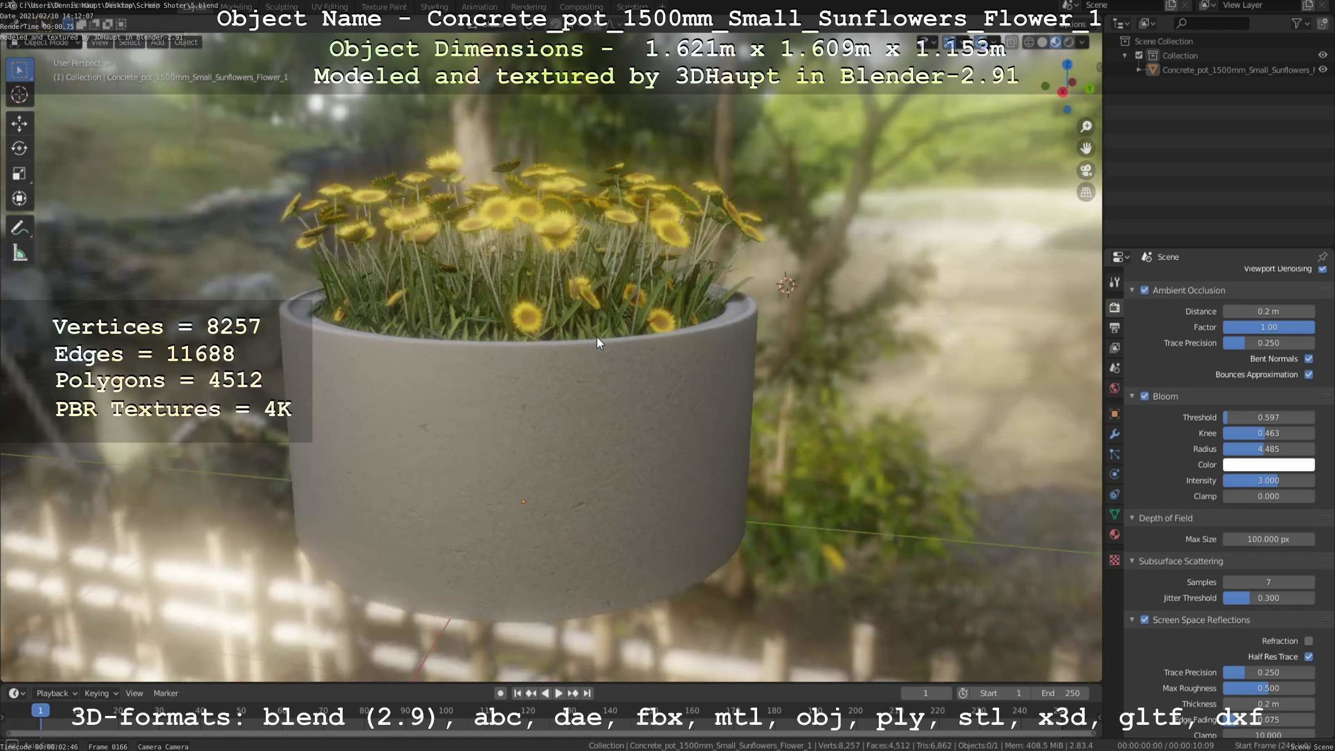Play the animation forward

click(x=559, y=693)
